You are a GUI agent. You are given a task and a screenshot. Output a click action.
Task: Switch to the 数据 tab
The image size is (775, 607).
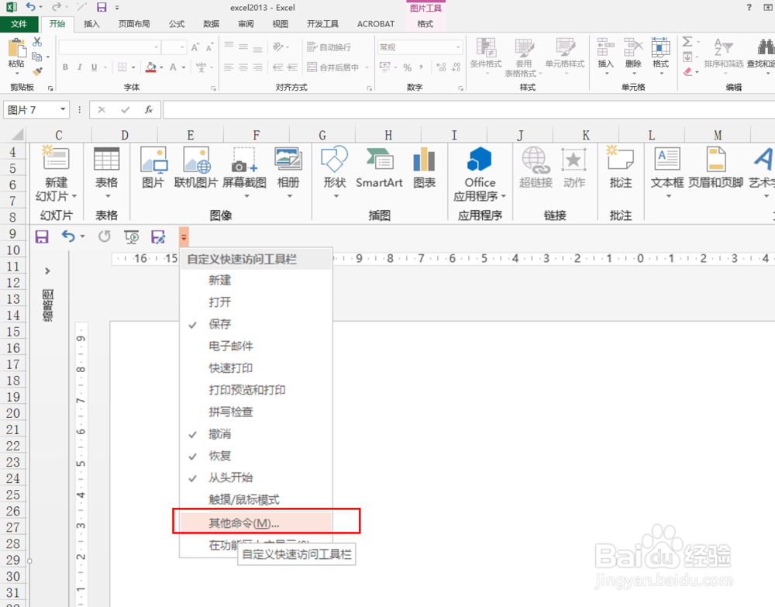click(211, 24)
